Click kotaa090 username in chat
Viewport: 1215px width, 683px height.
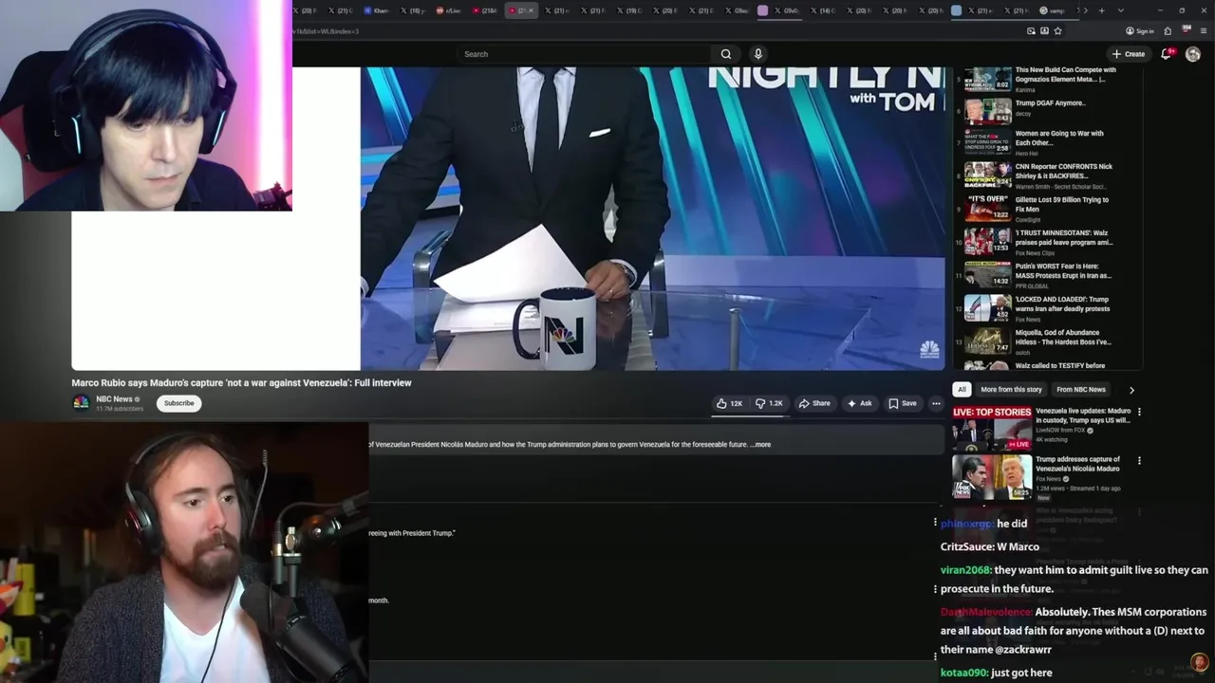pos(963,673)
